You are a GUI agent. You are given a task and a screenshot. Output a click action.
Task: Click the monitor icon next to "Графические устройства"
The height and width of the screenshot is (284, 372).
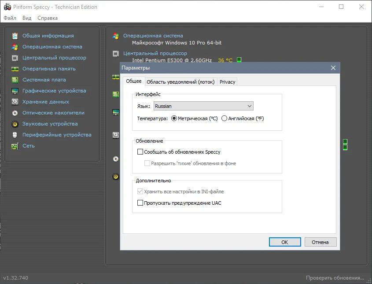tap(15, 91)
